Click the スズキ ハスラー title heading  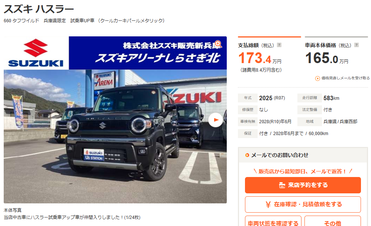click(39, 9)
